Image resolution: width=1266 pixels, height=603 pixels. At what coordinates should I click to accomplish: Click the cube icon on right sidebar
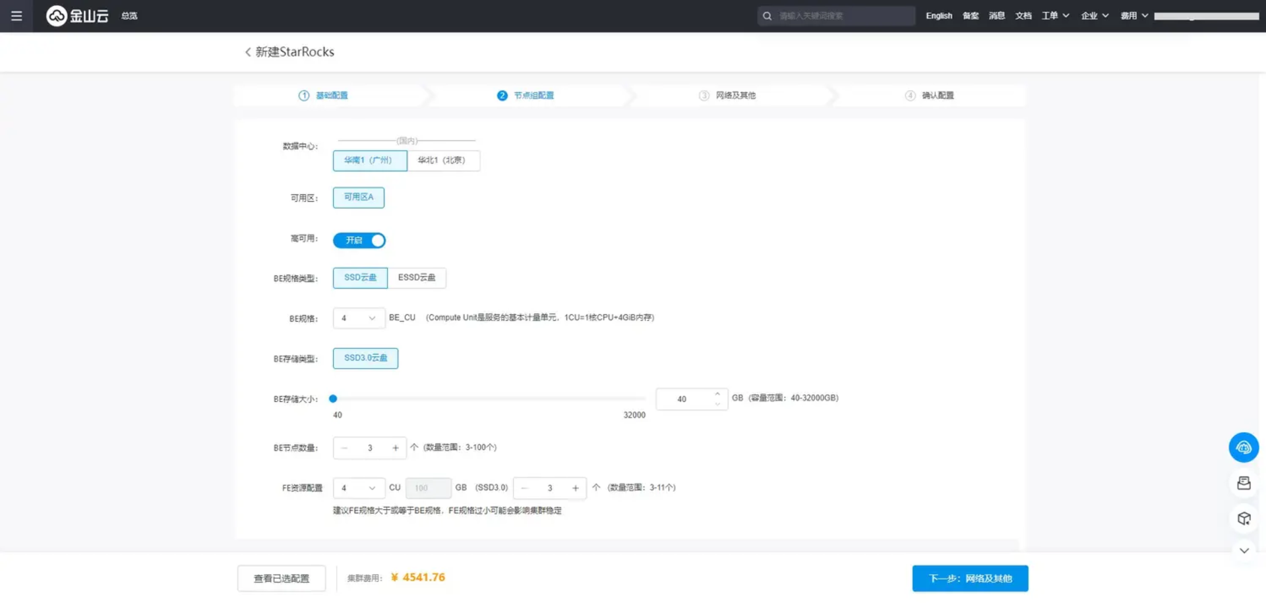1244,519
